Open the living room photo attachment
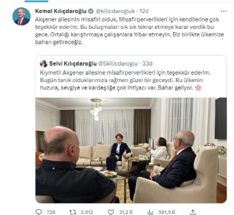Screen dimensions: 234x215 coord(131,150)
